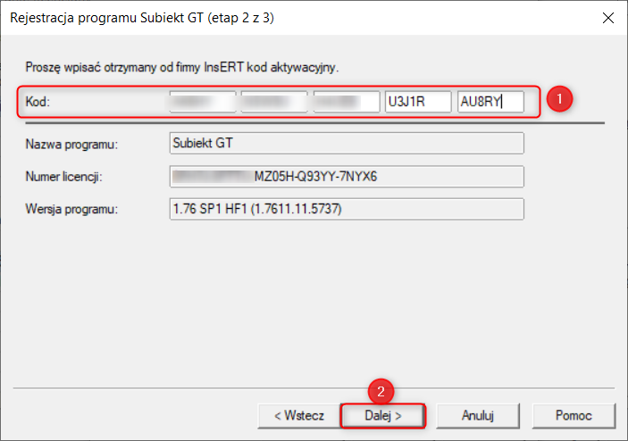Close the Rejestracja programu dialog

pyautogui.click(x=608, y=18)
